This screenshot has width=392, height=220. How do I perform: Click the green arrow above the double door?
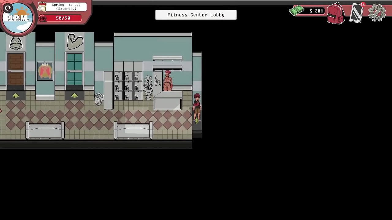pos(75,95)
